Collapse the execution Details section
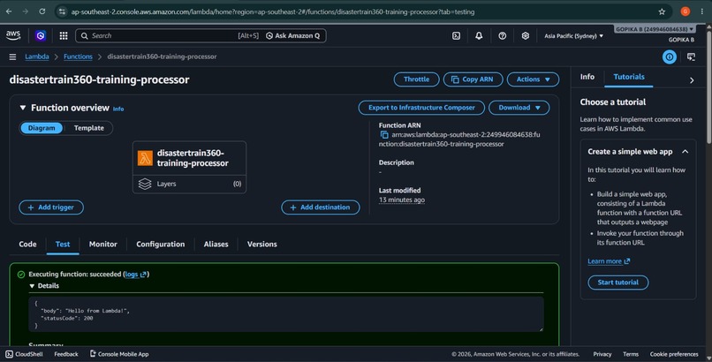 (32, 286)
